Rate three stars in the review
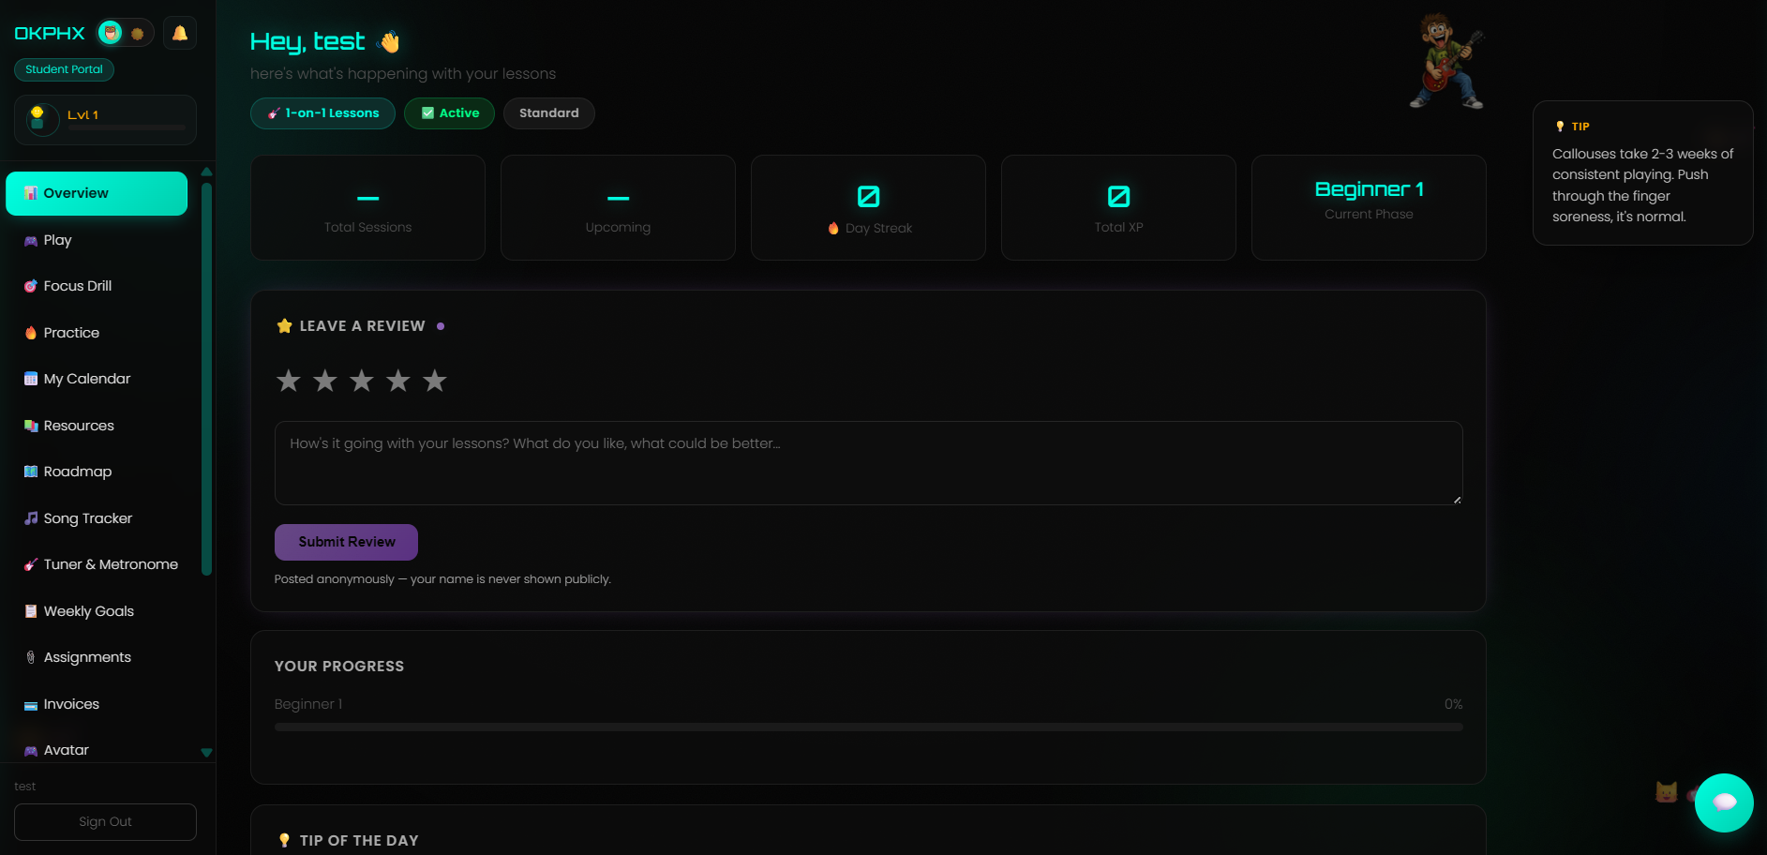 pyautogui.click(x=362, y=381)
